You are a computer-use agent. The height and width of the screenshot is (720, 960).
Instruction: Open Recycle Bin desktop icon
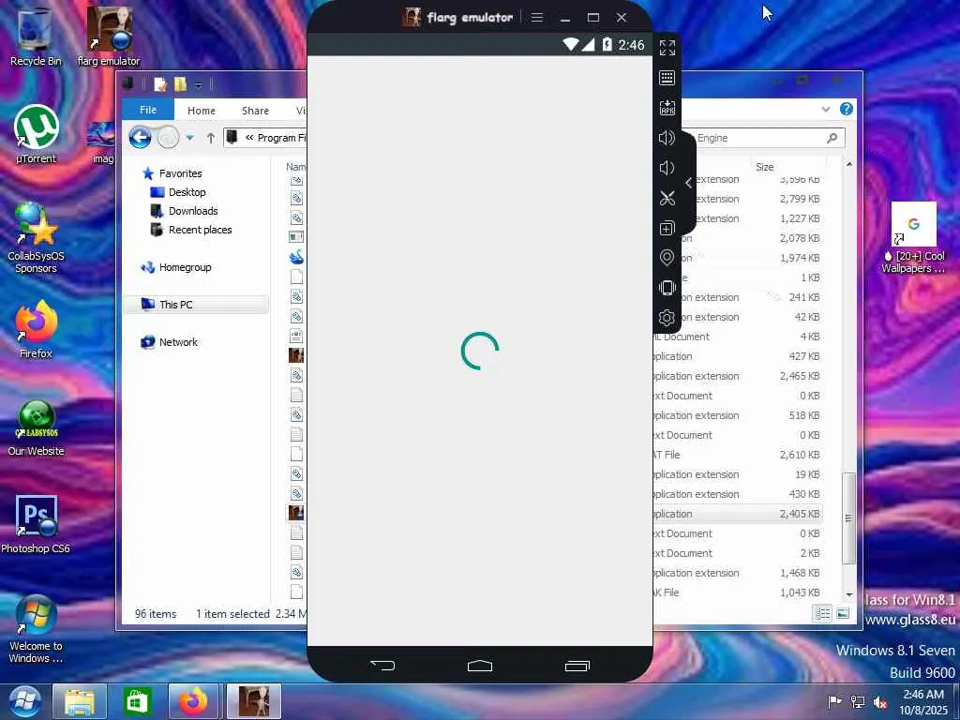click(36, 36)
